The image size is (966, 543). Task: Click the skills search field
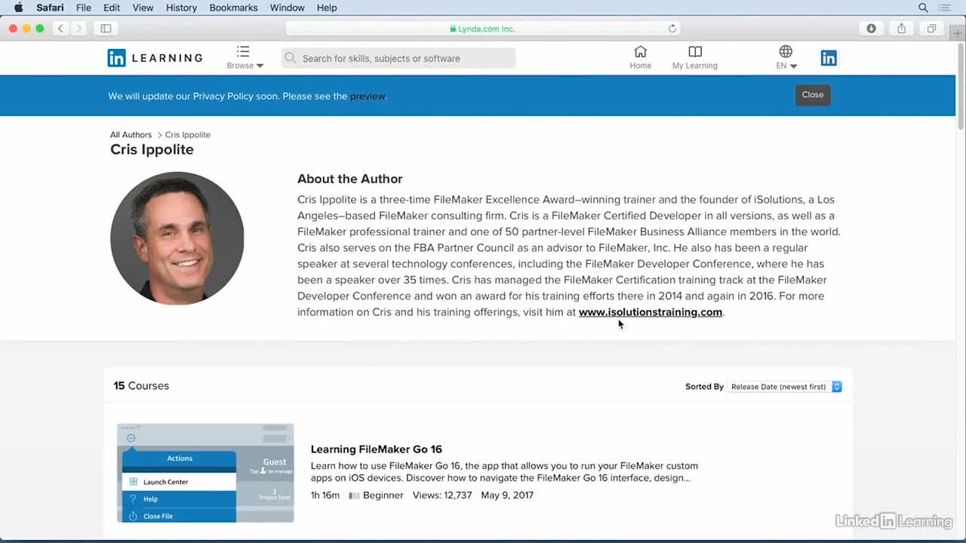[398, 58]
